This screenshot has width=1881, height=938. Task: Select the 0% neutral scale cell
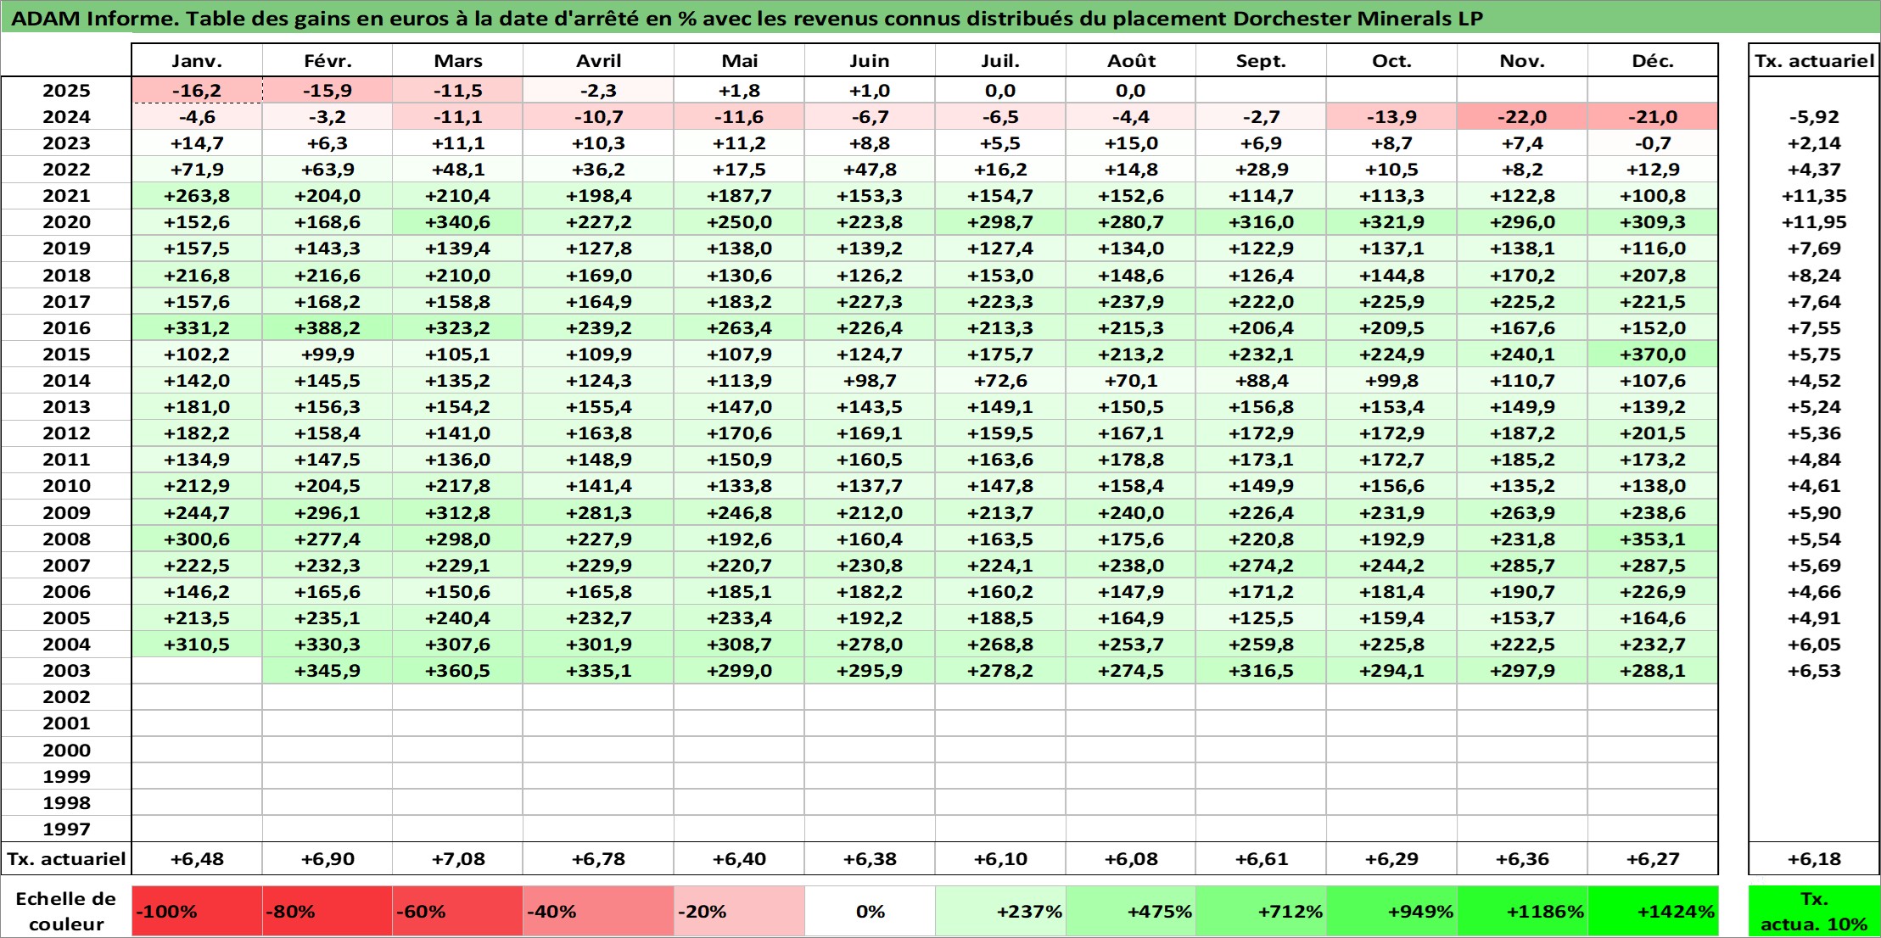[x=870, y=911]
